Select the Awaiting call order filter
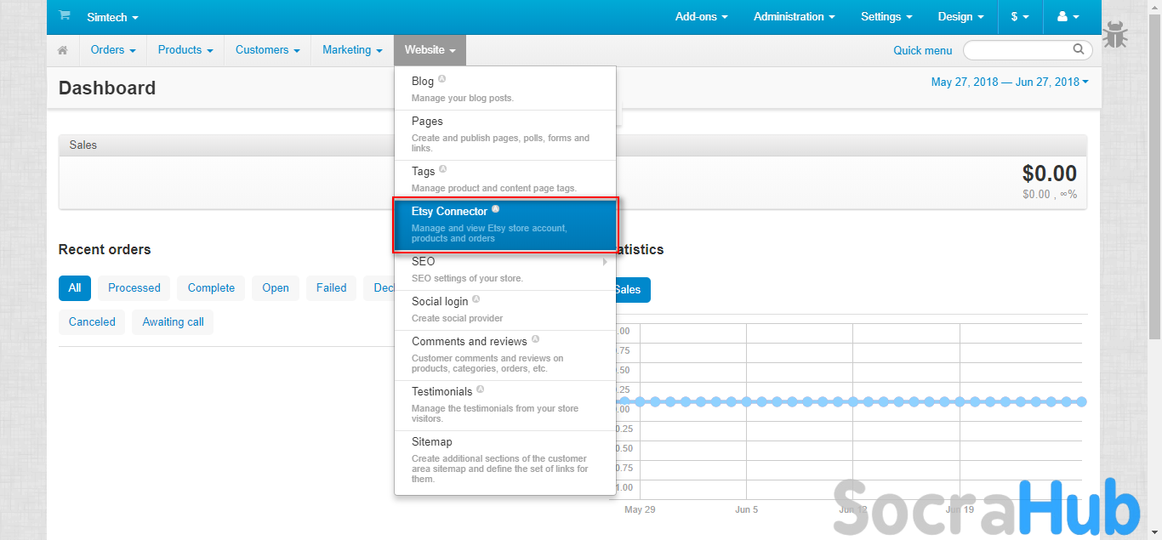Screen dimensions: 1162x540 point(173,321)
